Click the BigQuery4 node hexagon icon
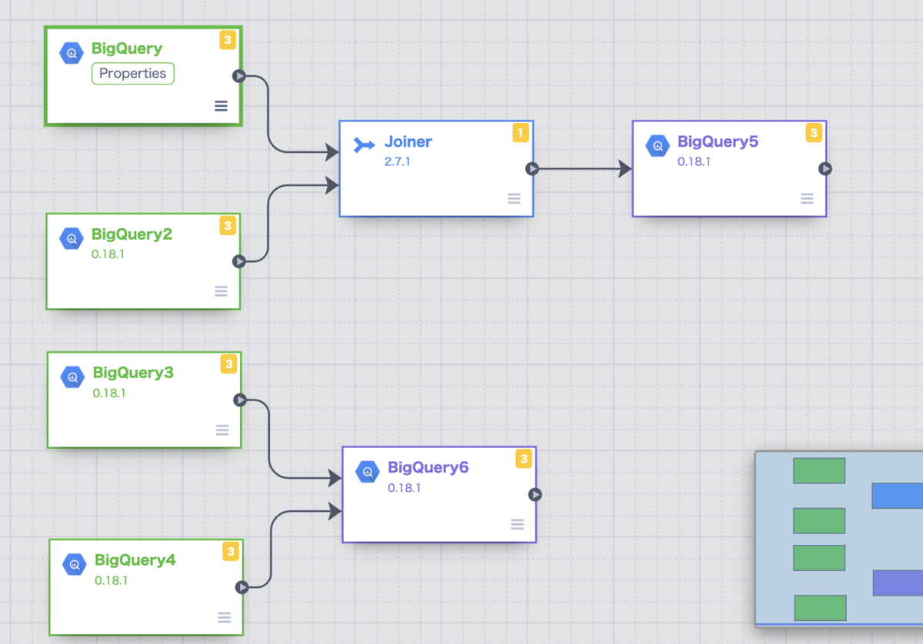This screenshot has height=644, width=923. (75, 564)
